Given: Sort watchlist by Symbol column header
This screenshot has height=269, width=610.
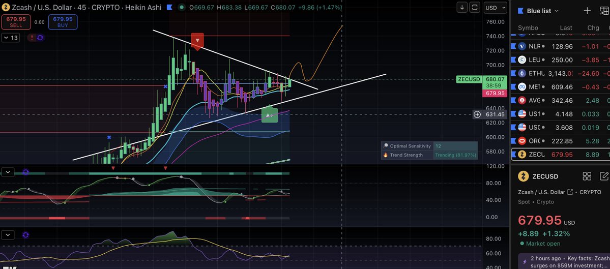Looking at the screenshot, I should click(528, 27).
